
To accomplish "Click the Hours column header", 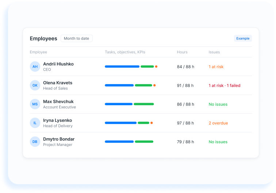I will click(182, 52).
